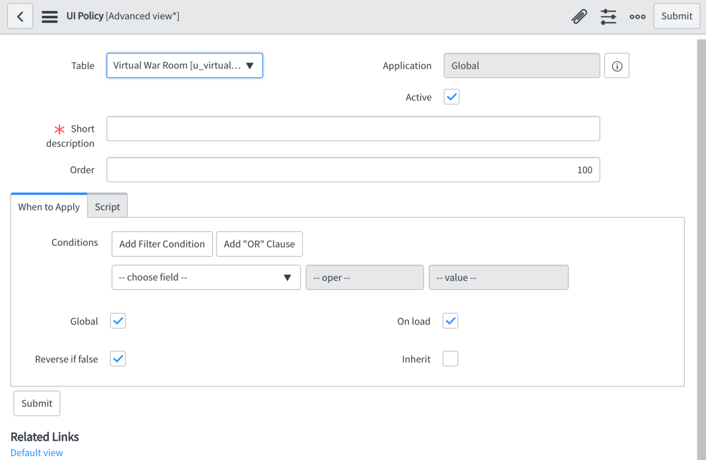Click the Application info icon
Viewport: 706px width, 460px height.
[x=616, y=65]
